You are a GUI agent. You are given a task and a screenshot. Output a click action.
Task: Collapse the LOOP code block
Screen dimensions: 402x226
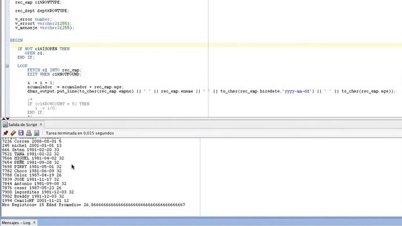click(8, 66)
